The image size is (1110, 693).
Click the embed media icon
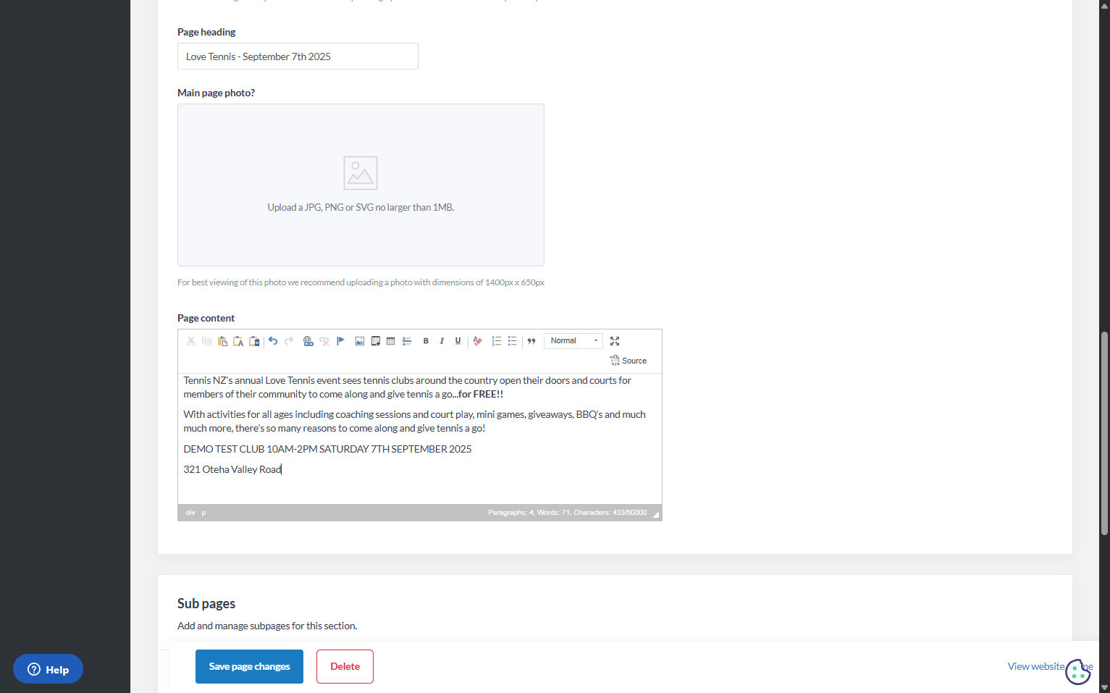click(x=376, y=341)
